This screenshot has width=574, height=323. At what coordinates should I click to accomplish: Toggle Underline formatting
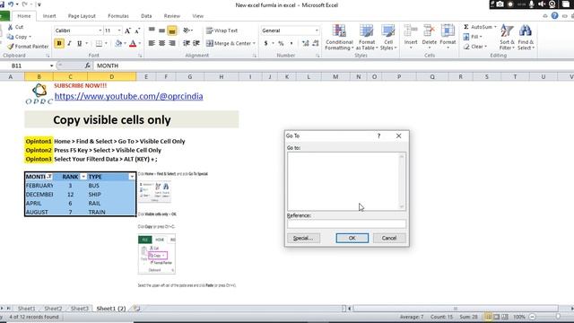[x=80, y=43]
